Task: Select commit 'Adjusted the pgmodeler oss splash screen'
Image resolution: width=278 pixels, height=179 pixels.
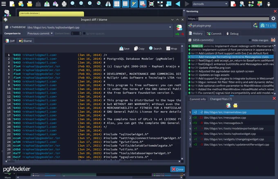Action: [231, 71]
